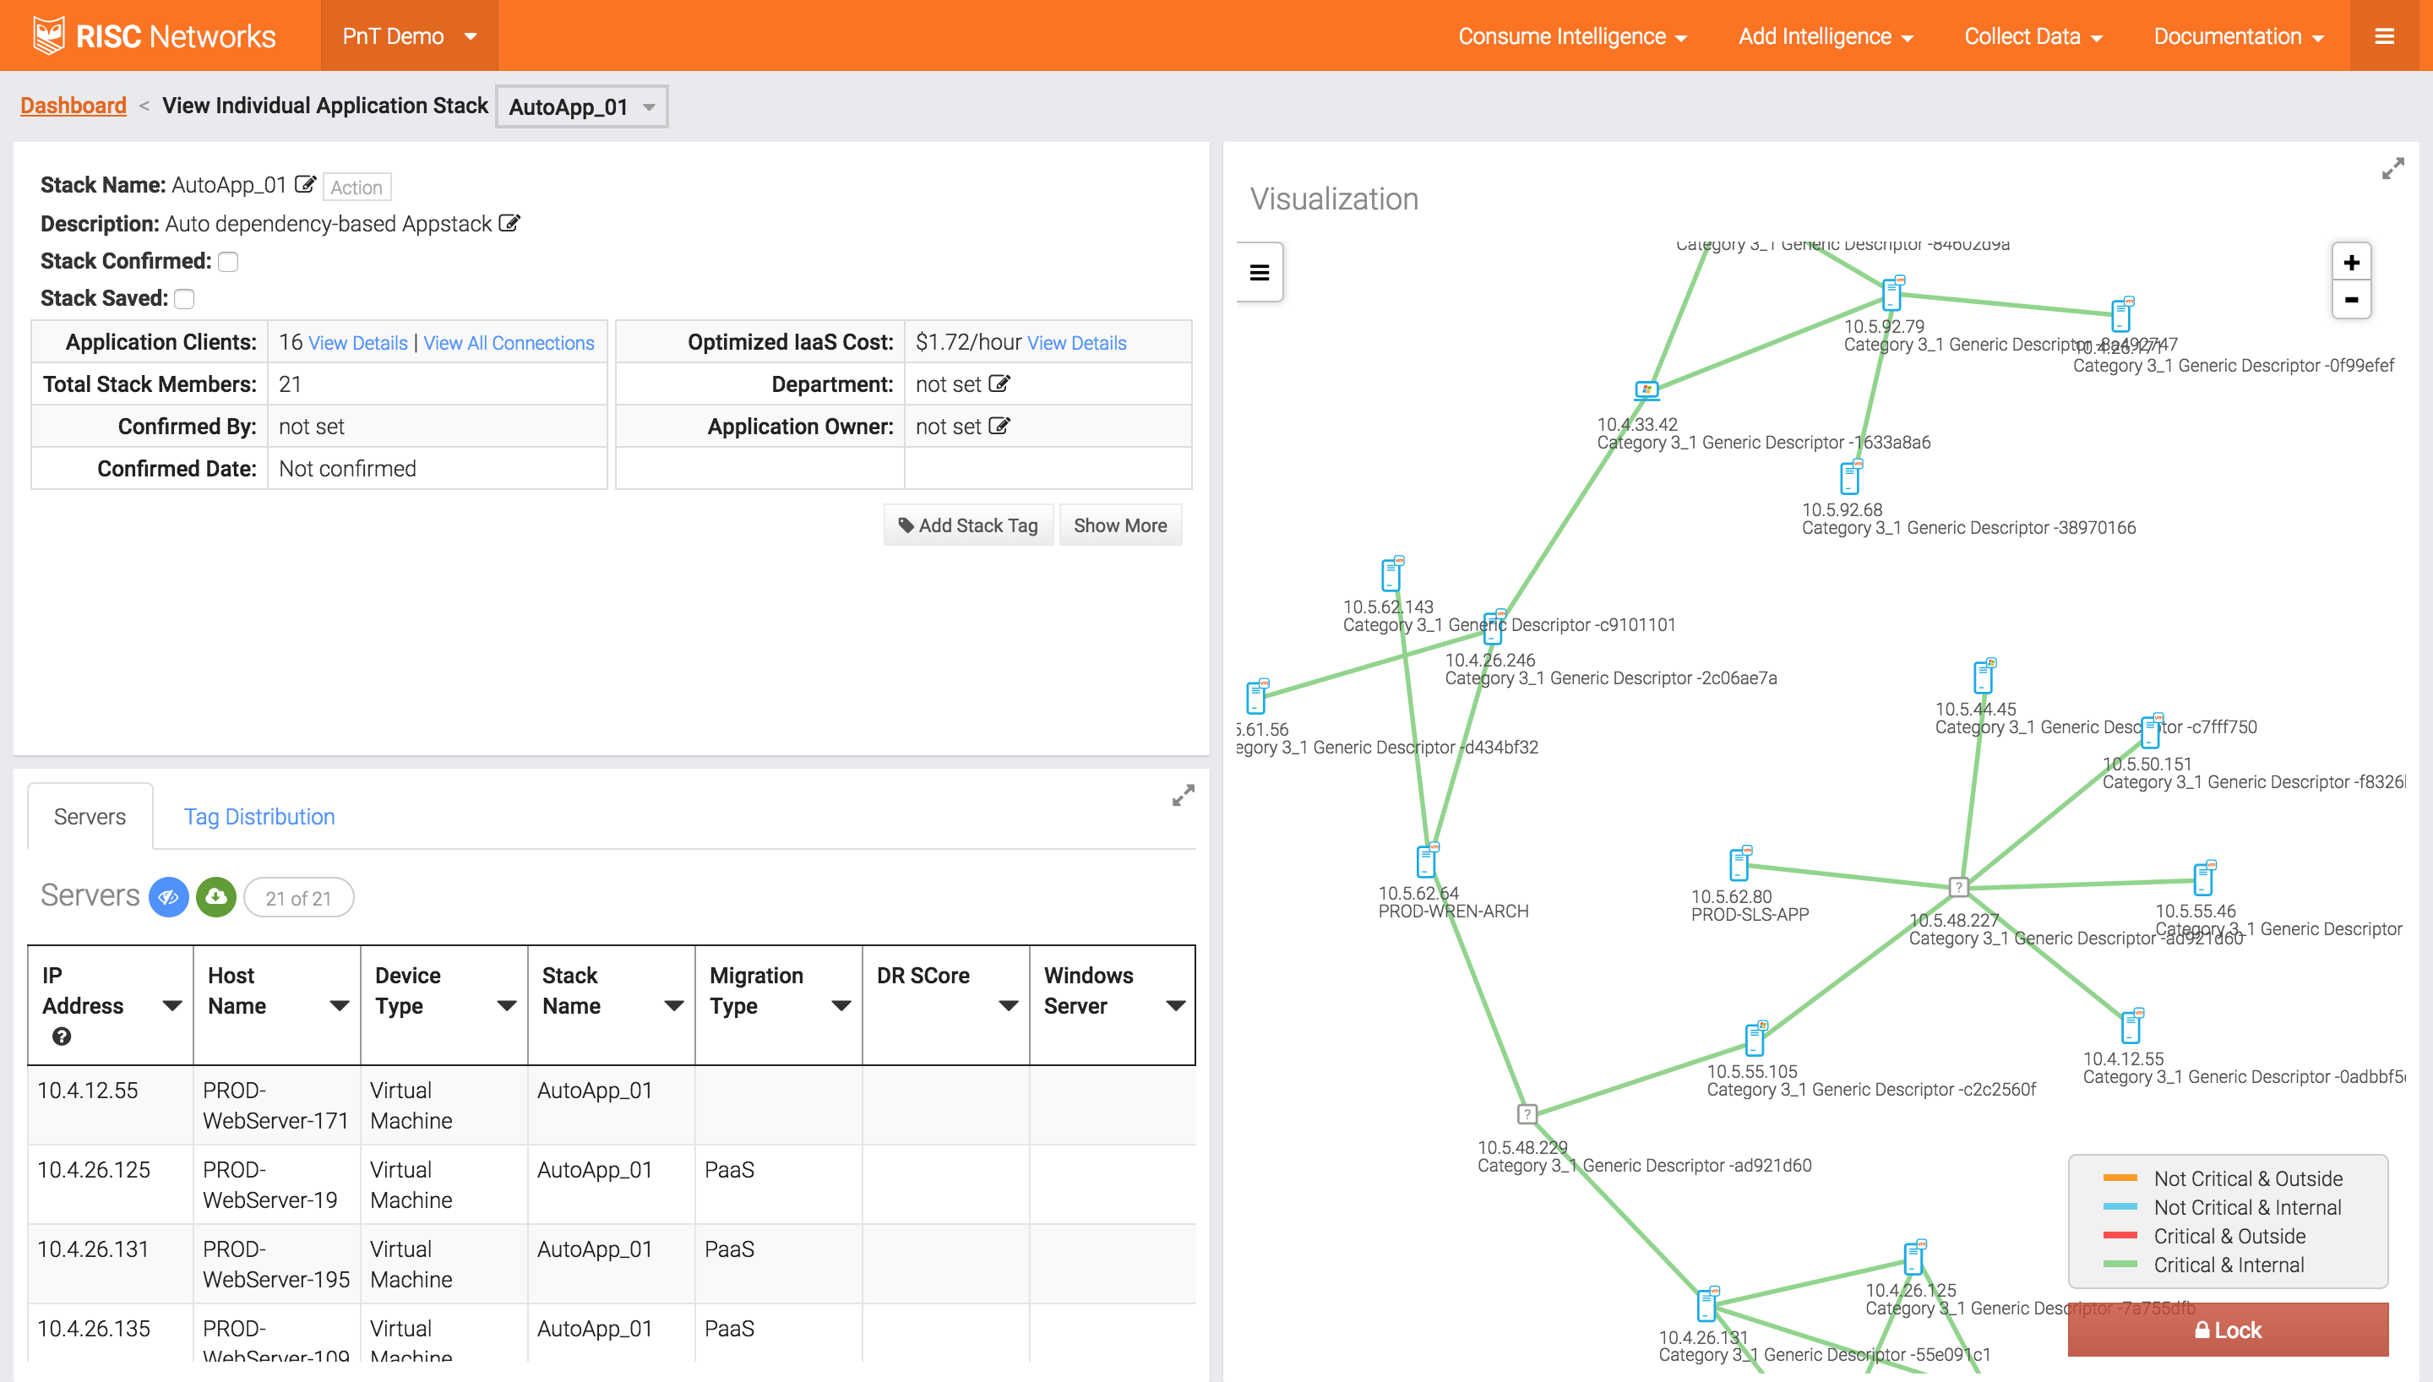Check the Stack Saved checkbox
This screenshot has height=1382, width=2433.
185,298
